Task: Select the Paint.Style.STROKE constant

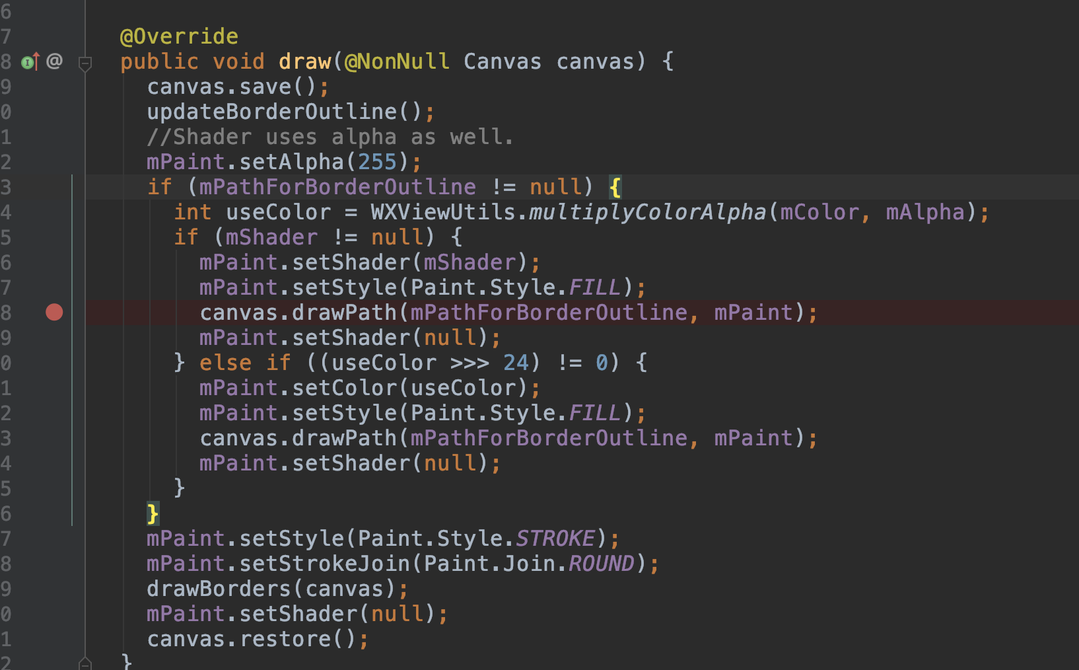Action: (x=556, y=538)
